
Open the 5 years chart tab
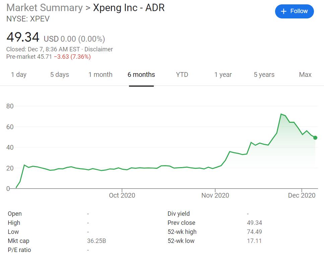click(264, 74)
